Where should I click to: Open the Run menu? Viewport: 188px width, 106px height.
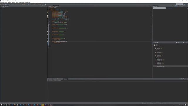[23, 2]
